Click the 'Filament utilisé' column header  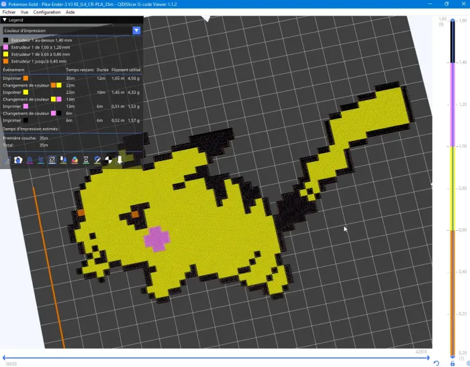point(126,70)
